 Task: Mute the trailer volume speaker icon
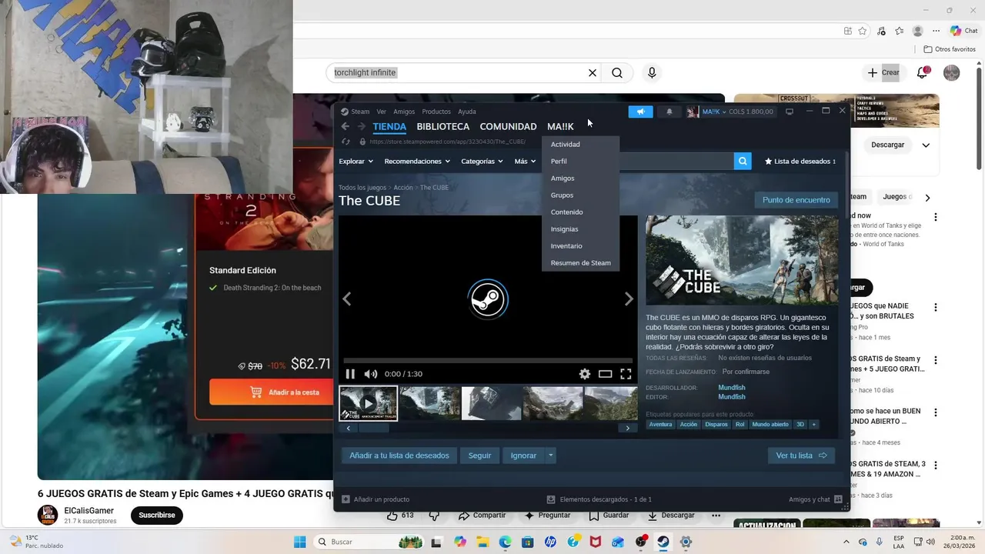370,374
